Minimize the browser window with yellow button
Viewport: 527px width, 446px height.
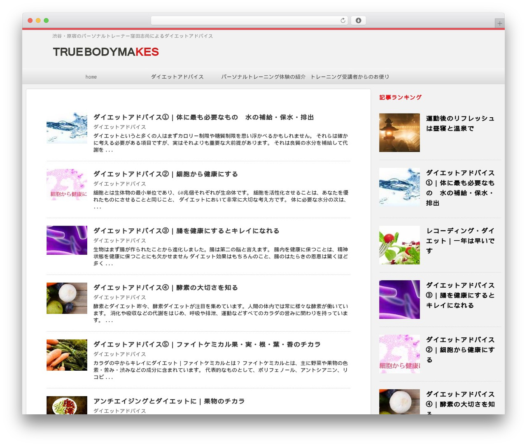pyautogui.click(x=38, y=21)
